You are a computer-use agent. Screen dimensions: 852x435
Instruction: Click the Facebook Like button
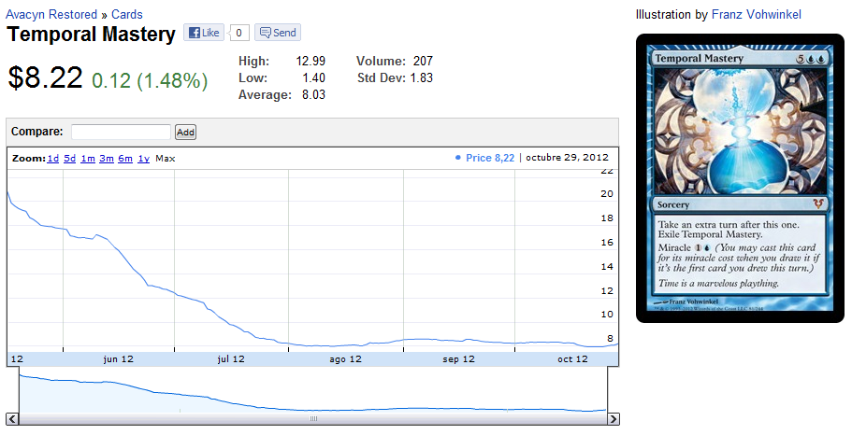(x=204, y=33)
